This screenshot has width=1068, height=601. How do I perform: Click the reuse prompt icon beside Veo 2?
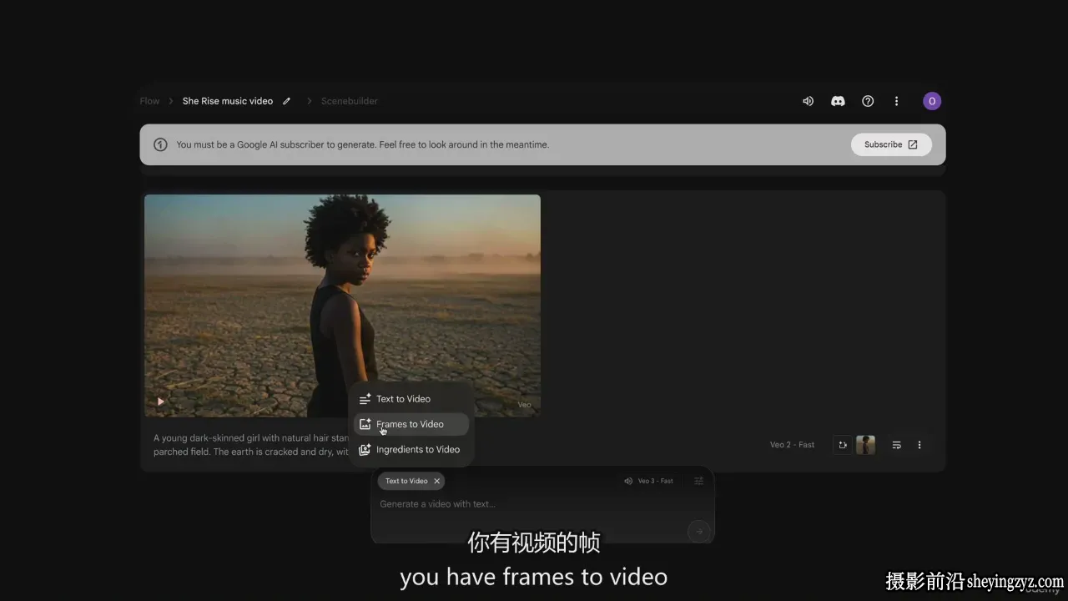843,445
